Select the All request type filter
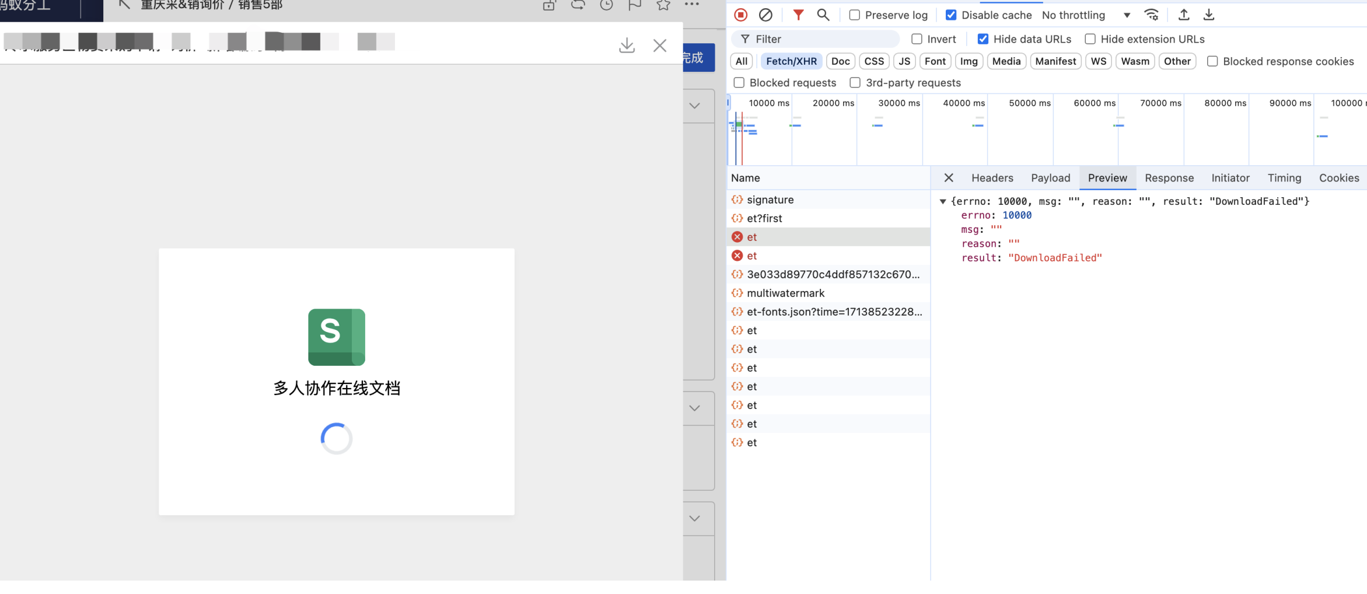This screenshot has width=1367, height=594. [742, 61]
